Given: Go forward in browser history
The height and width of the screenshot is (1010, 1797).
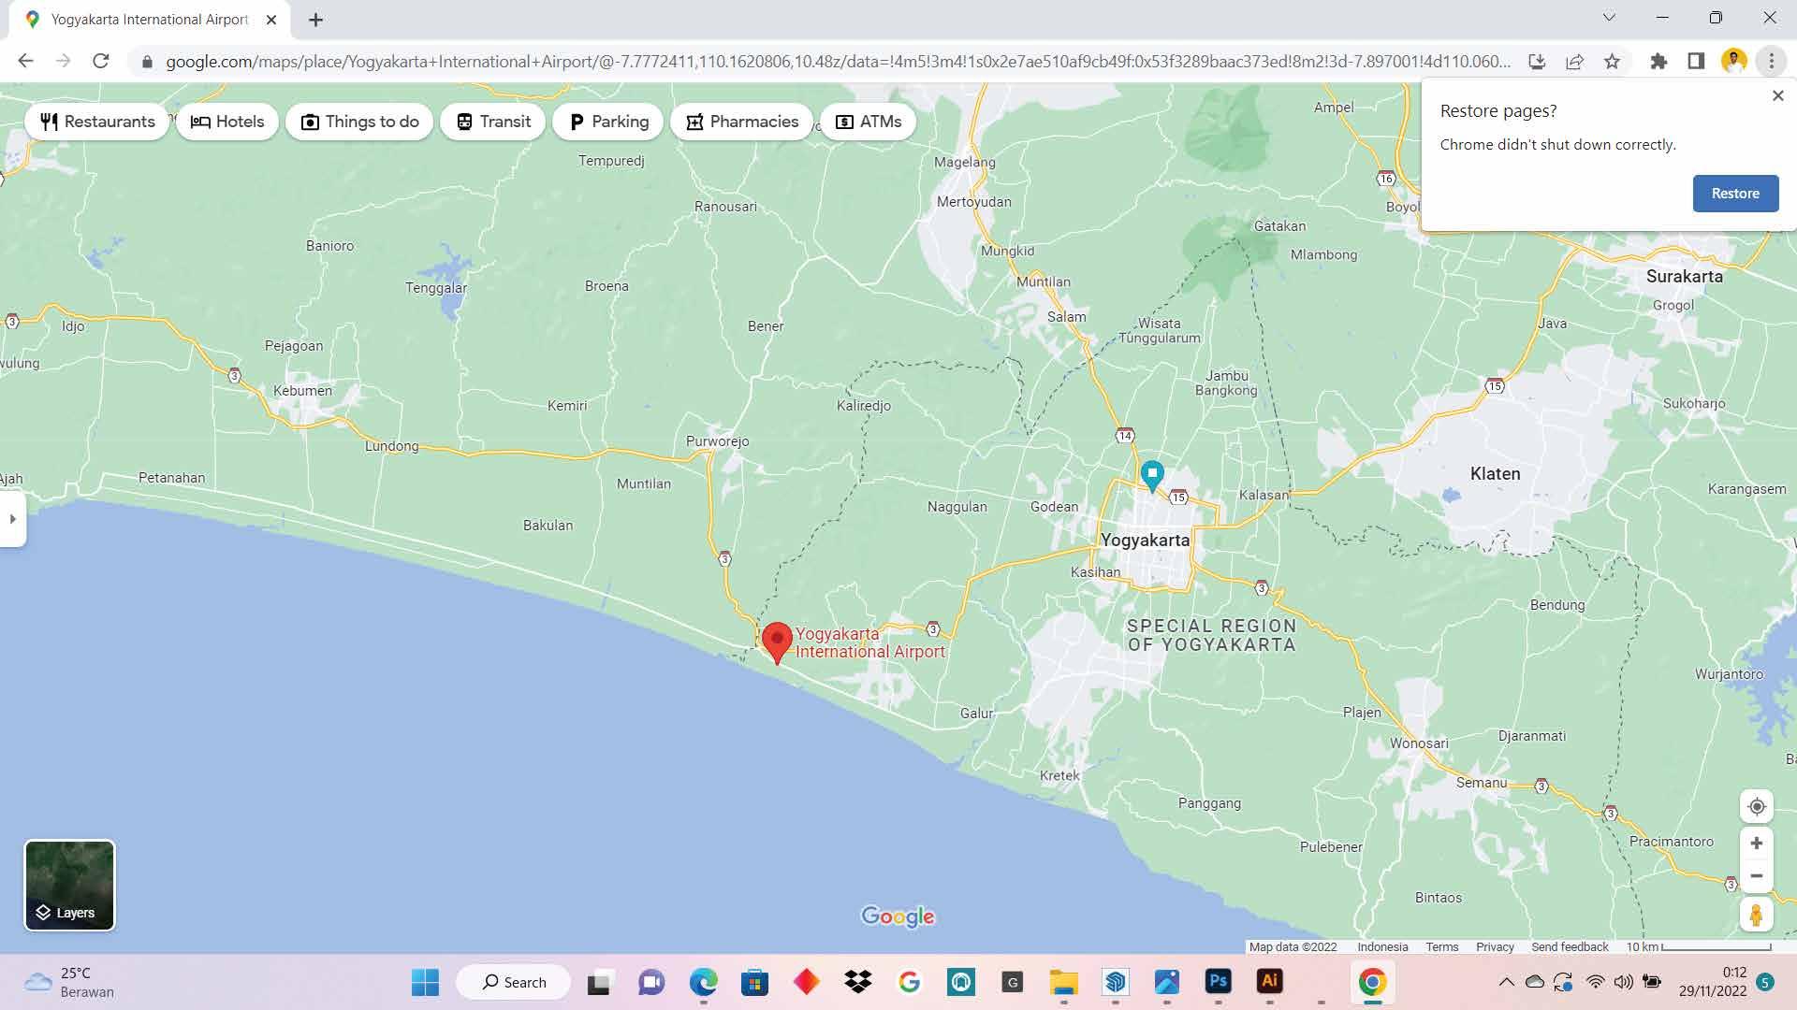Looking at the screenshot, I should click(63, 62).
